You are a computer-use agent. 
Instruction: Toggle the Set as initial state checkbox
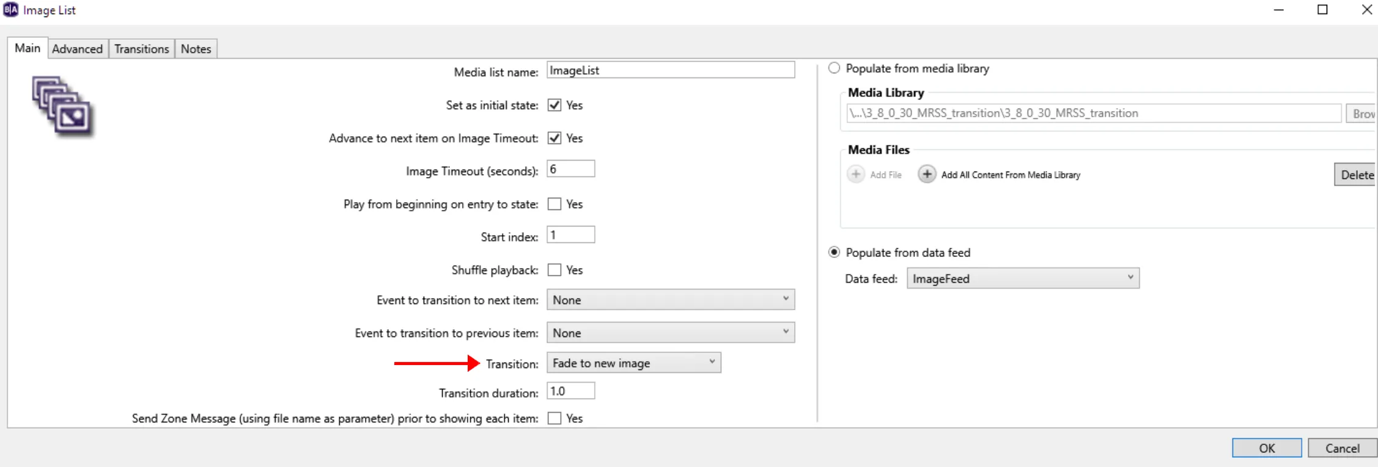pyautogui.click(x=555, y=105)
